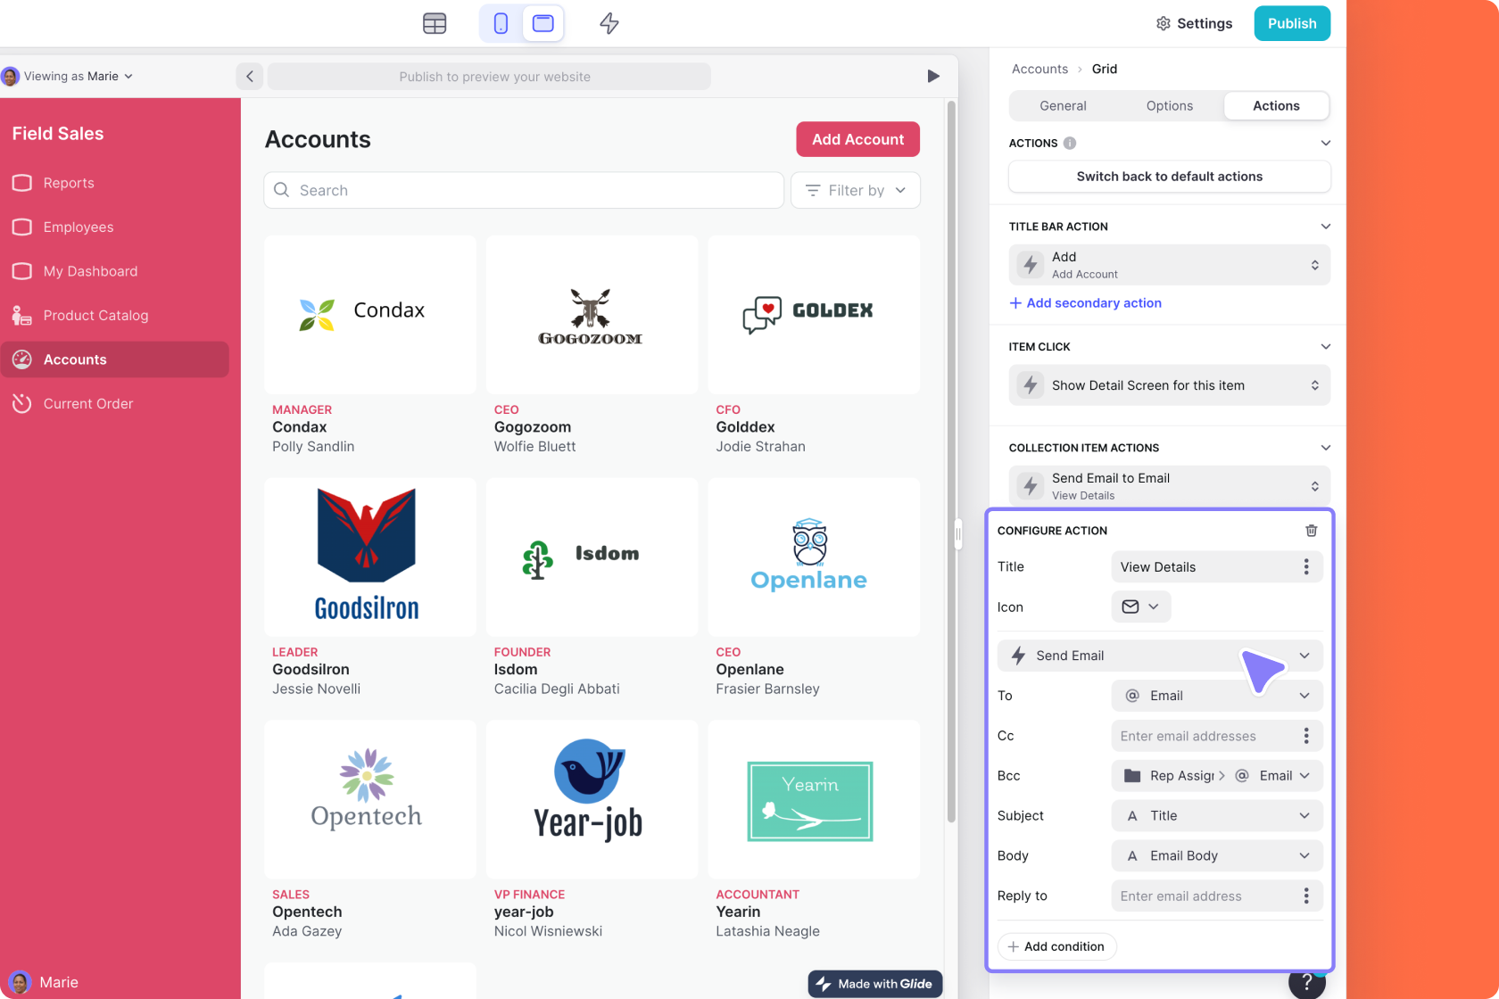Viewport: 1499px width, 999px height.
Task: Click the Publish button
Action: coord(1291,23)
